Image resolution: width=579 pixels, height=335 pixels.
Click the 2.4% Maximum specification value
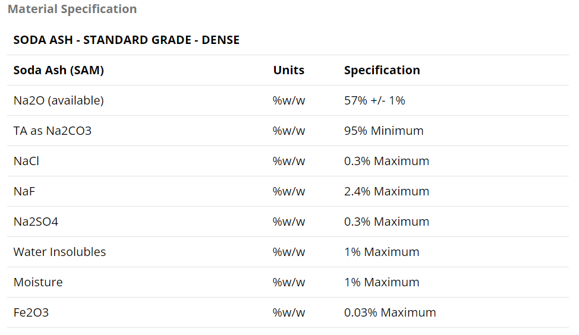tap(386, 191)
